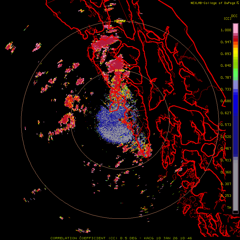Select the 0.360 scale value

(226, 172)
